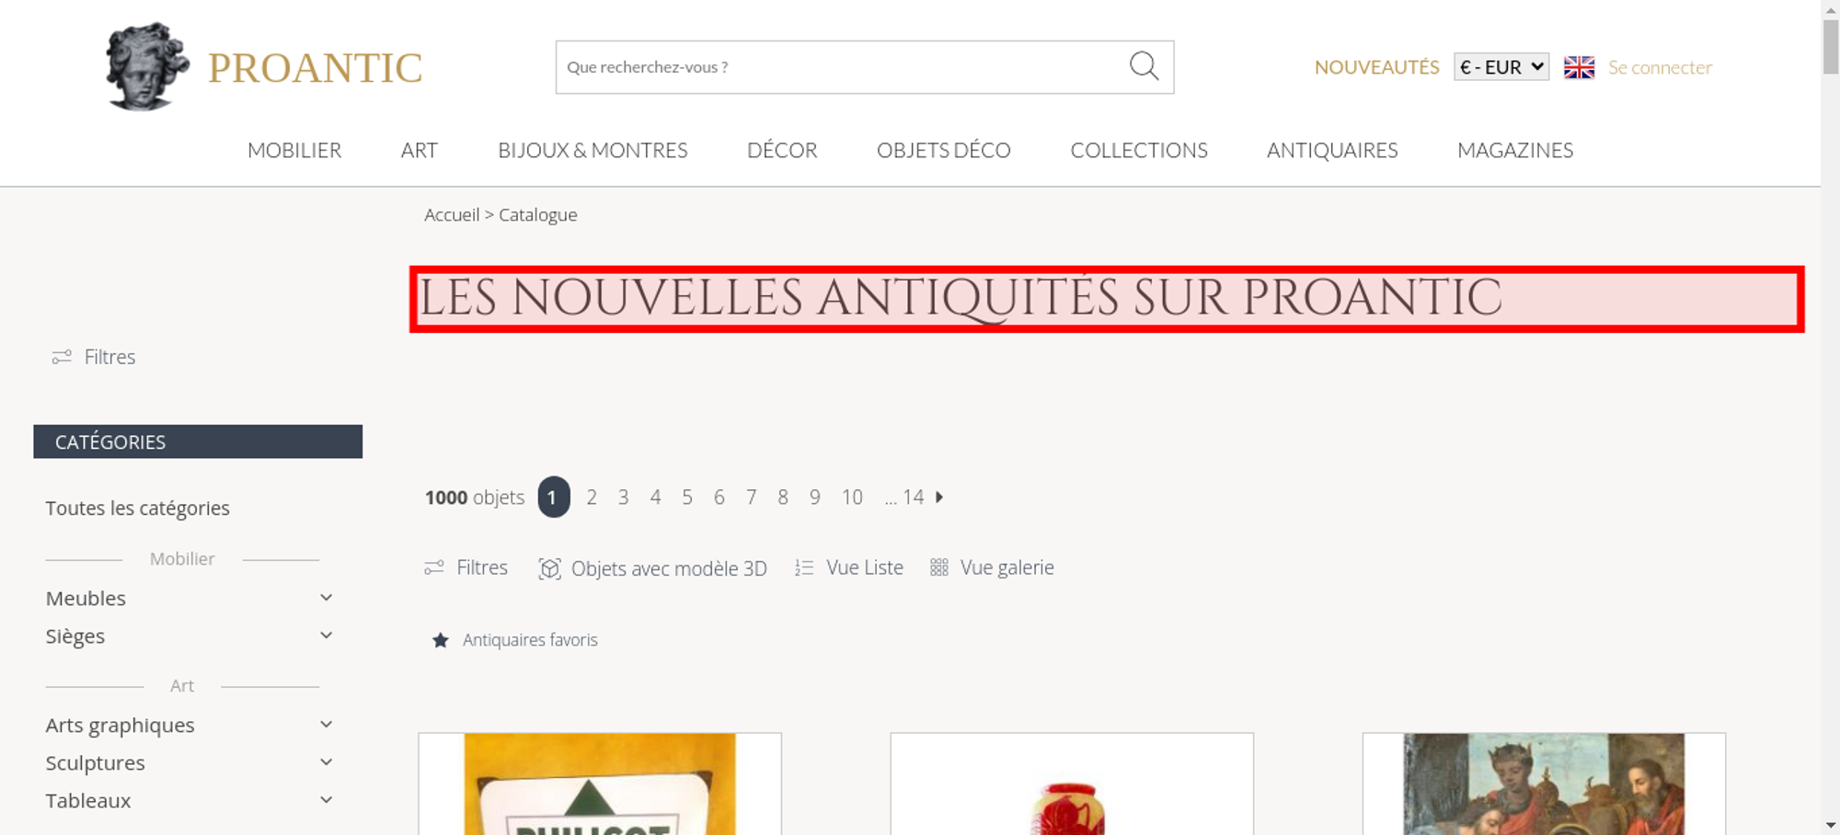The image size is (1840, 835).
Task: Click the Se connecter link
Action: pyautogui.click(x=1660, y=67)
